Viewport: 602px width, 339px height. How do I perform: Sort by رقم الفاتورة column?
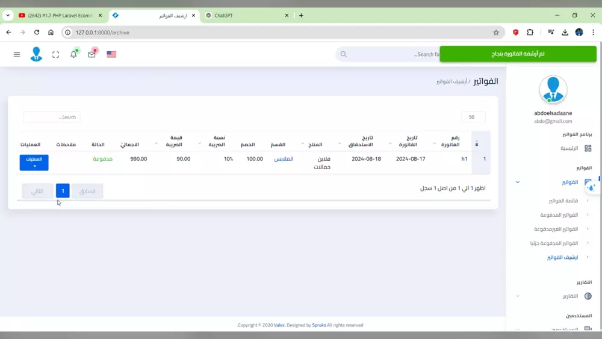coord(449,141)
